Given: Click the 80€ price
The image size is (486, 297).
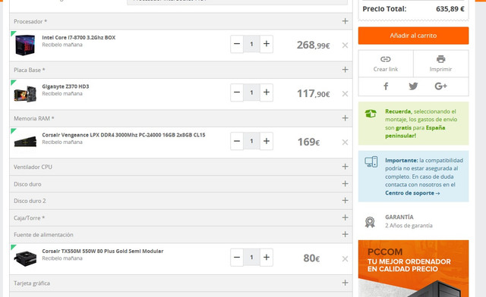Looking at the screenshot, I should coord(311,258).
